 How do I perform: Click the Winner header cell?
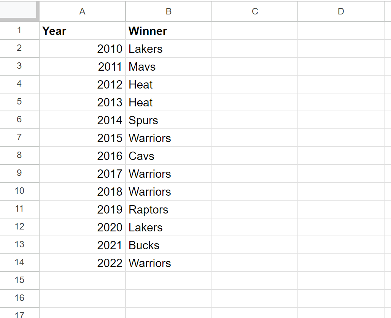pos(168,31)
